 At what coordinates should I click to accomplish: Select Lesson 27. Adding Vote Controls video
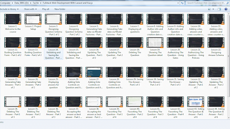pos(94,78)
